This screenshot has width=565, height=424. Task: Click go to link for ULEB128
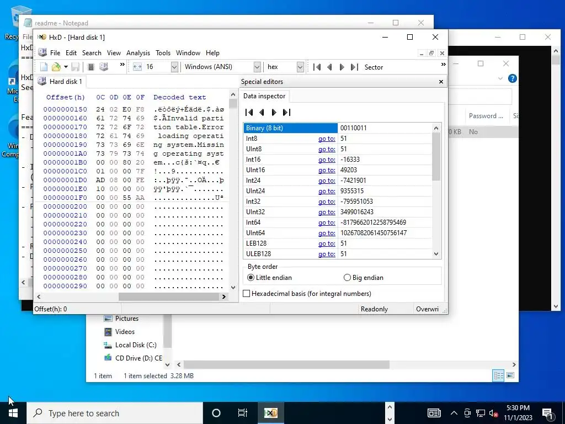pos(327,254)
